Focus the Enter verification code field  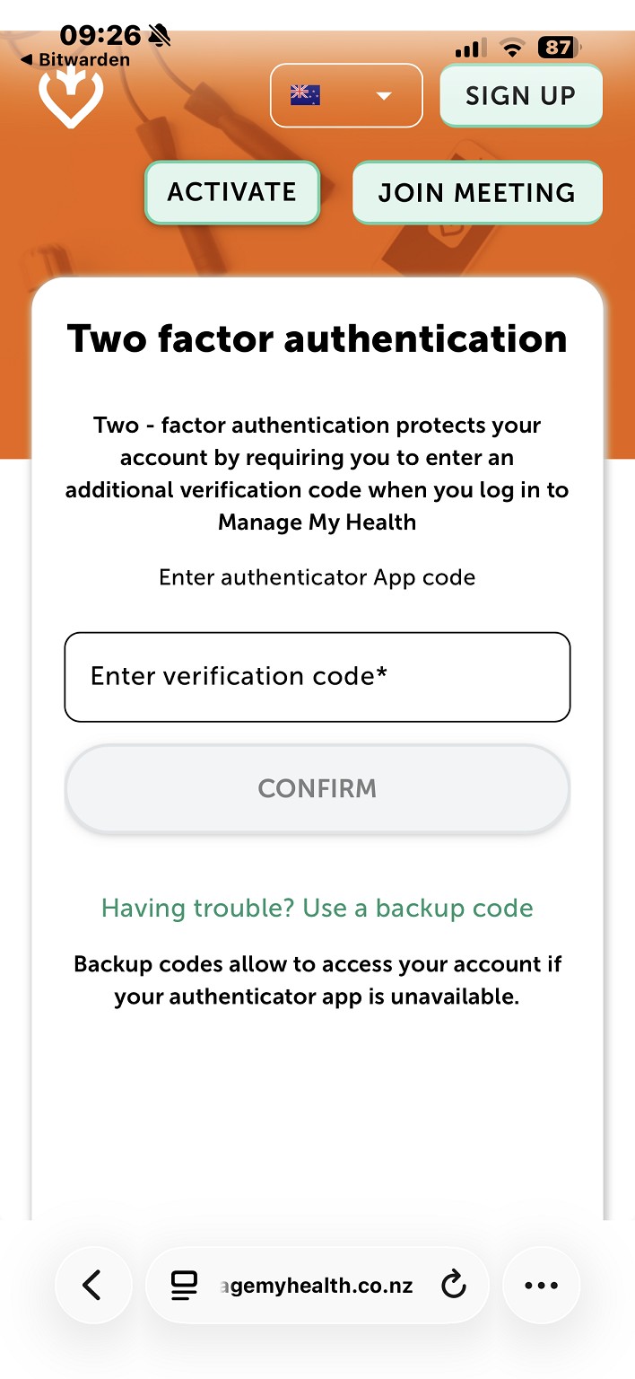[317, 677]
